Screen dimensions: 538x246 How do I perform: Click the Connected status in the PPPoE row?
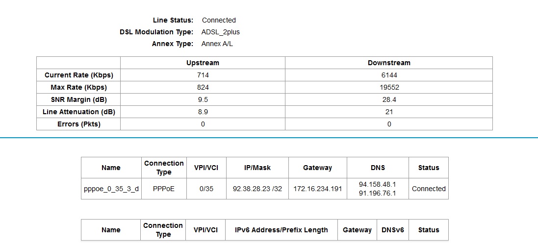pos(429,189)
